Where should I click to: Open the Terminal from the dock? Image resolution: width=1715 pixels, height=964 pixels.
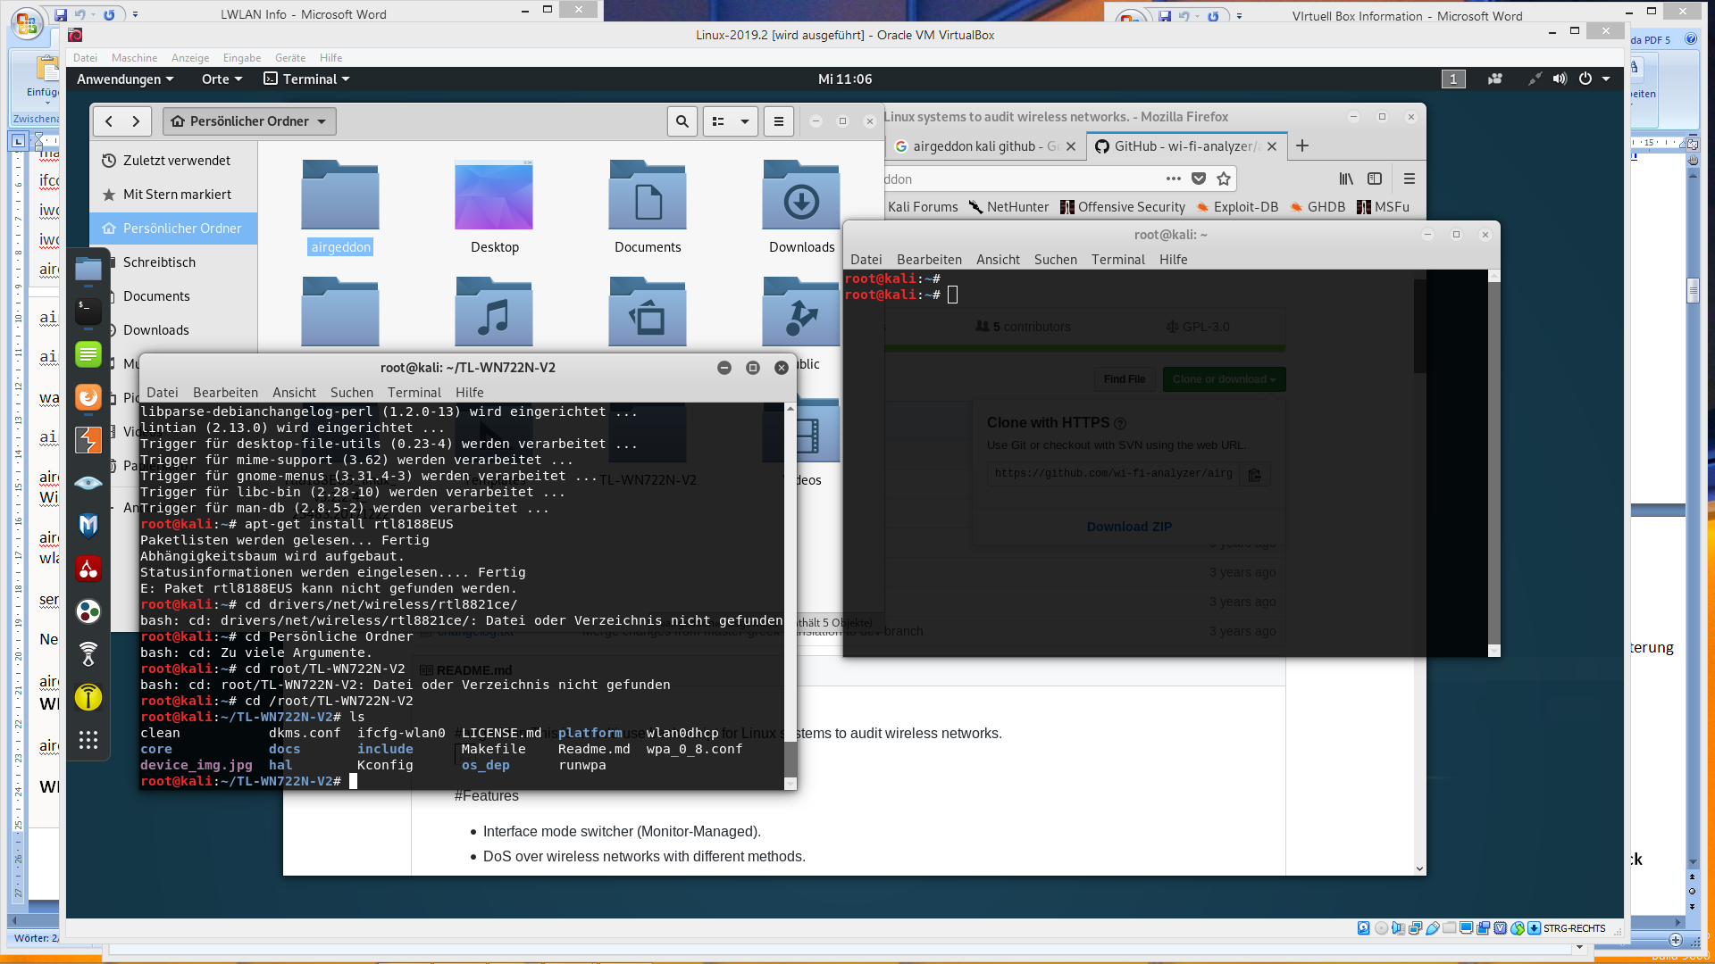pyautogui.click(x=88, y=312)
